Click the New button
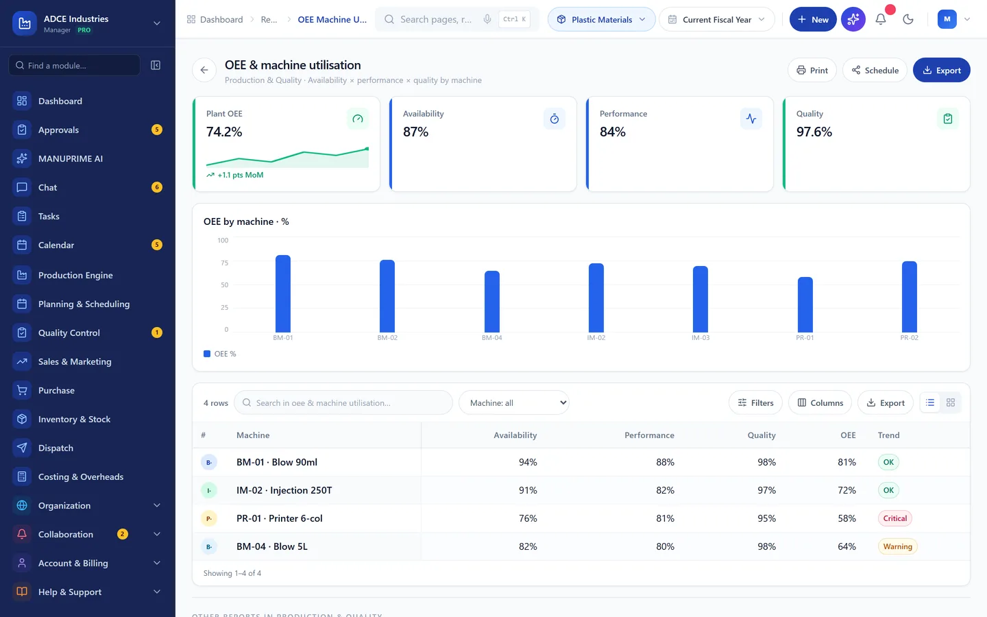Viewport: 987px width, 617px height. tap(813, 19)
